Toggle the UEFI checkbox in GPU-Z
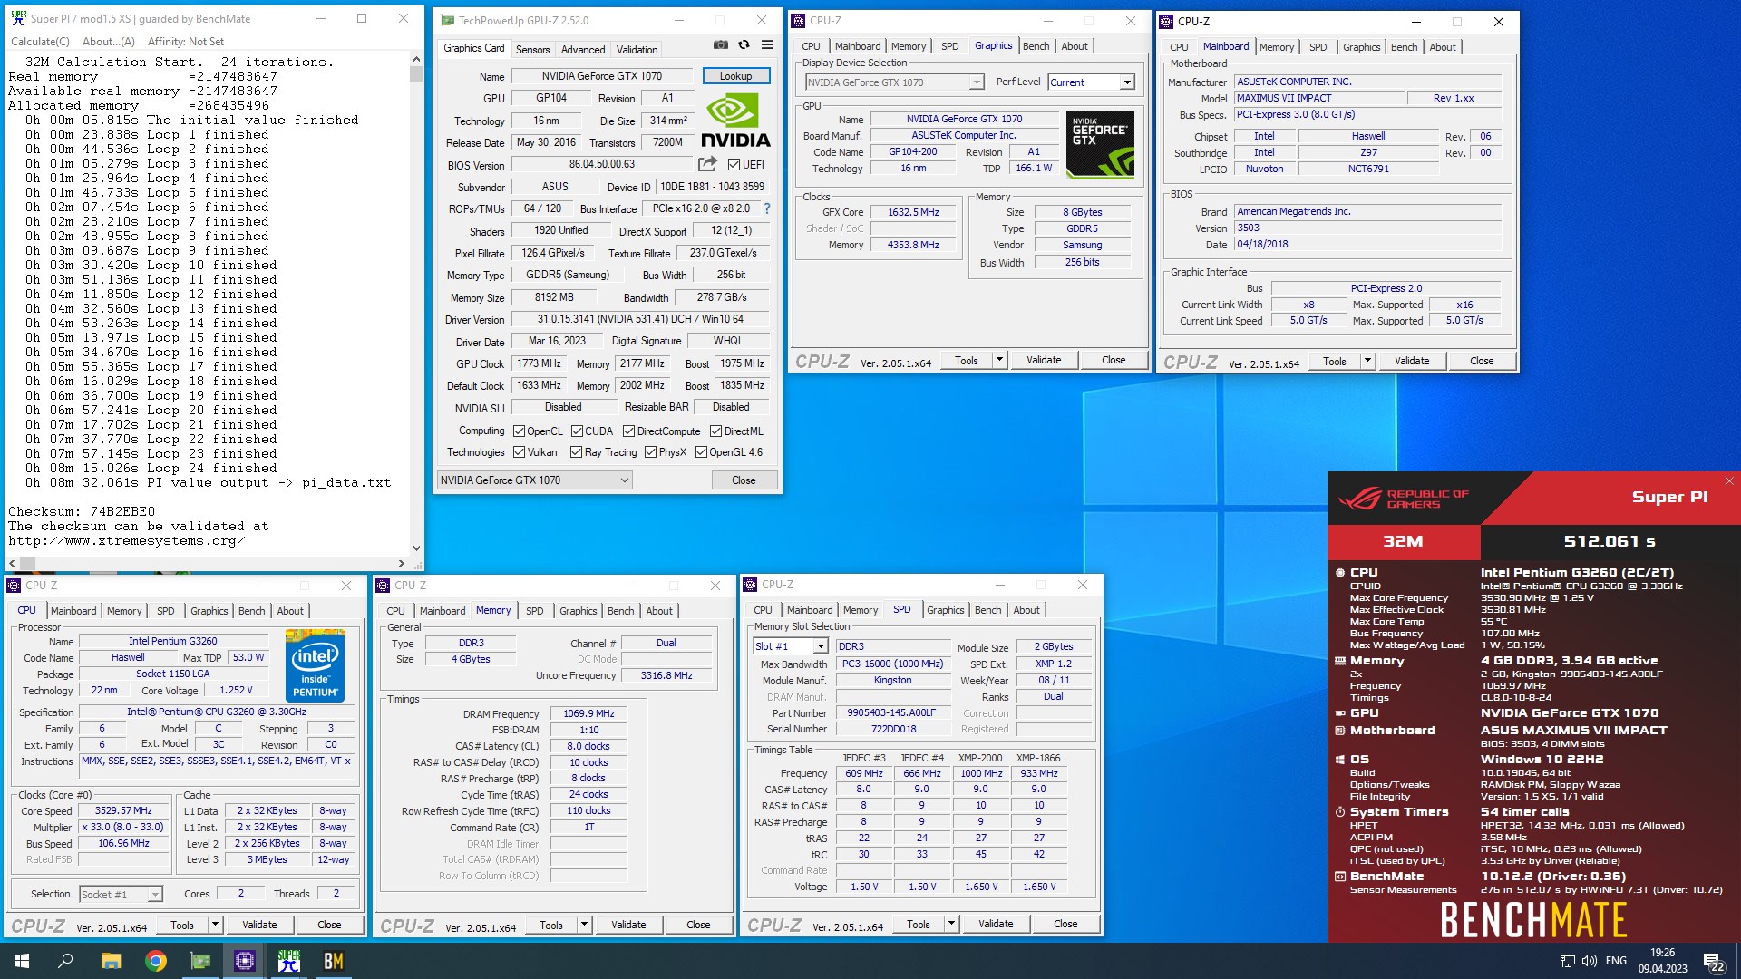This screenshot has height=979, width=1741. tap(734, 164)
